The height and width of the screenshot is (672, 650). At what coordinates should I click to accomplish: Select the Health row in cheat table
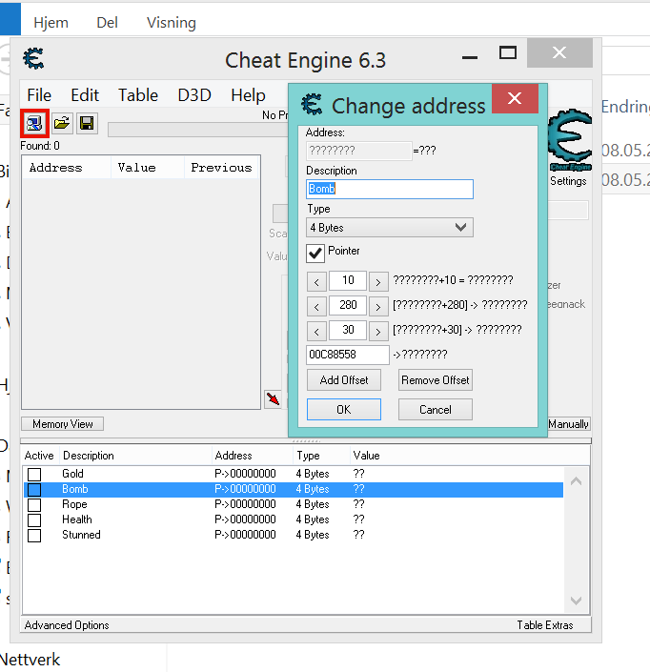point(294,519)
